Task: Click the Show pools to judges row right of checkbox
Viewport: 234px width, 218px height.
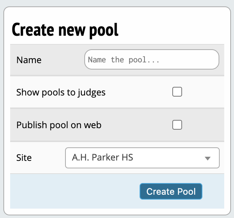Action: [x=203, y=92]
